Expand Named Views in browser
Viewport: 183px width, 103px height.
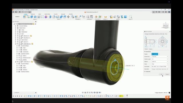click(x=16, y=28)
